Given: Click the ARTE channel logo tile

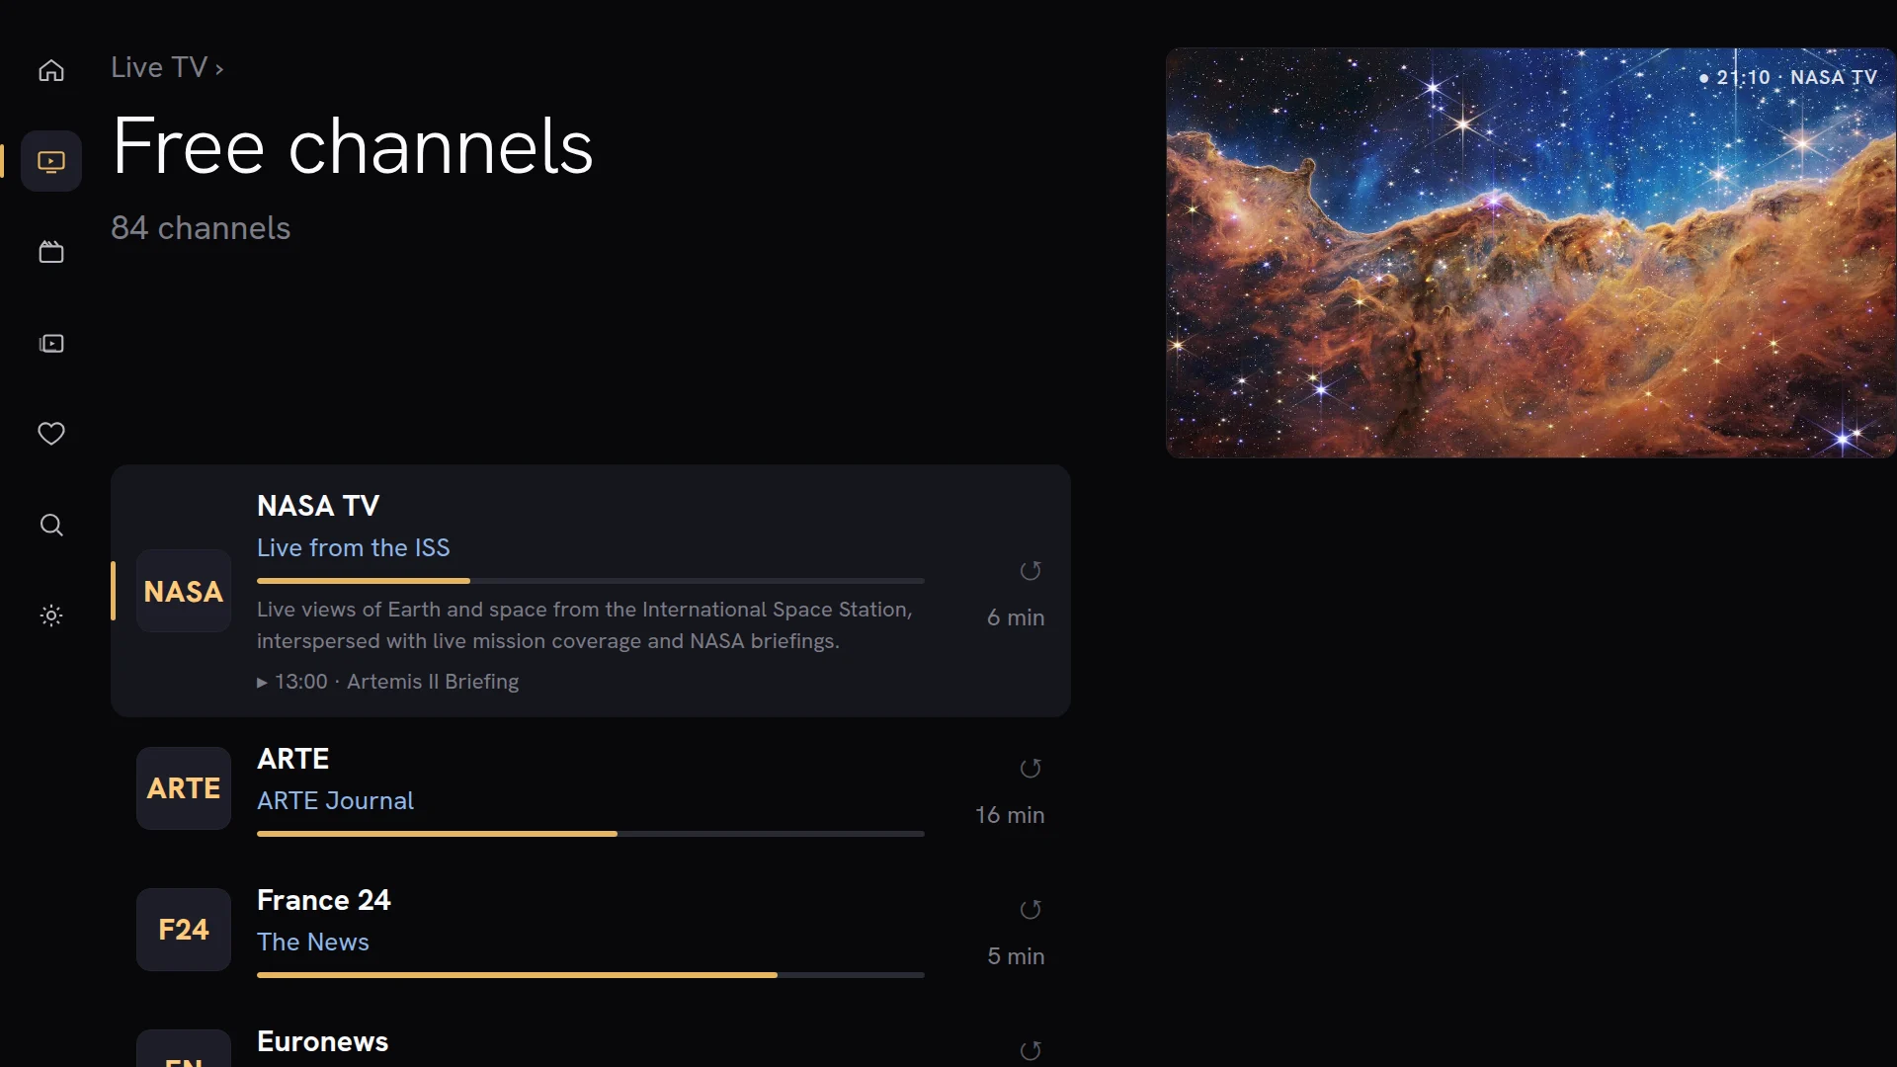Looking at the screenshot, I should 184,788.
